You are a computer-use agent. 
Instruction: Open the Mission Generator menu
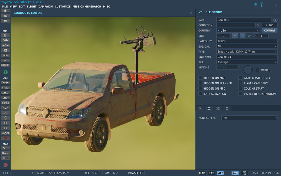tap(87, 6)
